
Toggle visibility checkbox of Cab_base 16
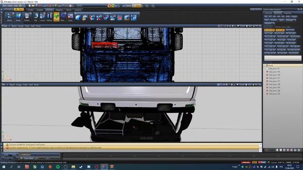click(267, 68)
